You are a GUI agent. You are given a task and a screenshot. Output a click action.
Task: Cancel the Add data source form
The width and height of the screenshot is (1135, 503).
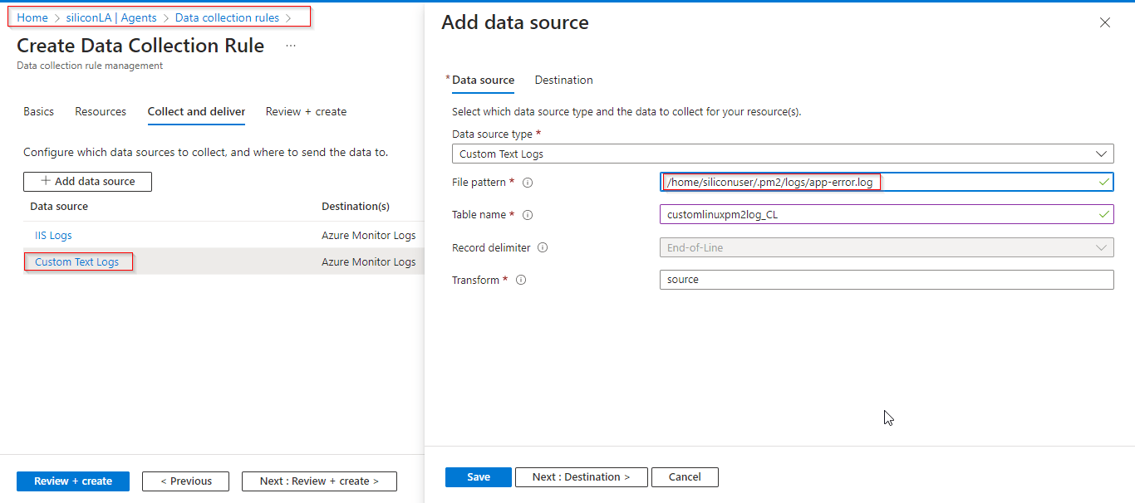coord(685,476)
